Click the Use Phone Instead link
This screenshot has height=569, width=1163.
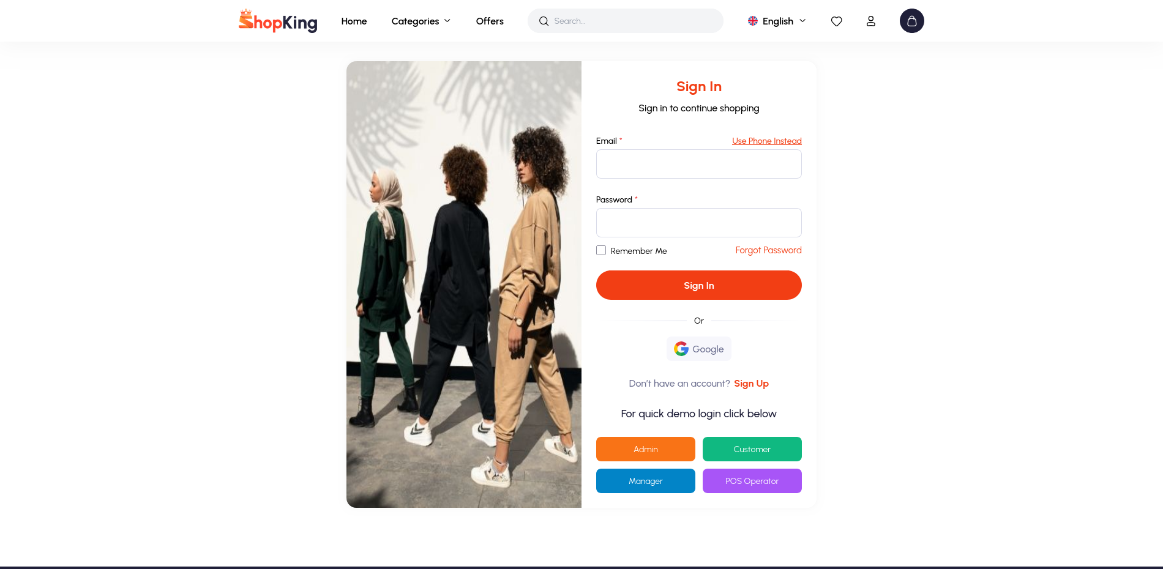(766, 141)
